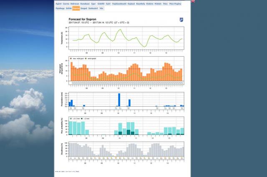Open the Csorna city forecast tab

click(66, 4)
